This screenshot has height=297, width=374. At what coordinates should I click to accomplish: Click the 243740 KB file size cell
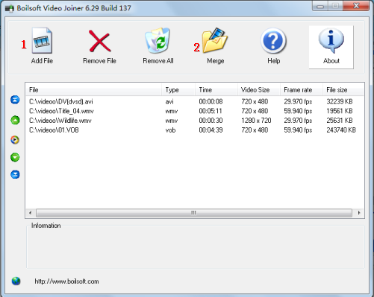coord(341,130)
